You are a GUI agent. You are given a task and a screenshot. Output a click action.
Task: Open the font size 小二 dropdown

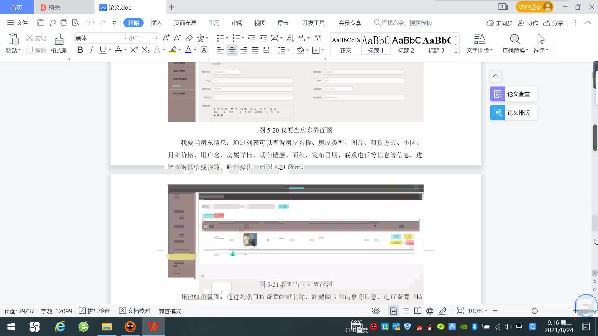click(x=156, y=38)
